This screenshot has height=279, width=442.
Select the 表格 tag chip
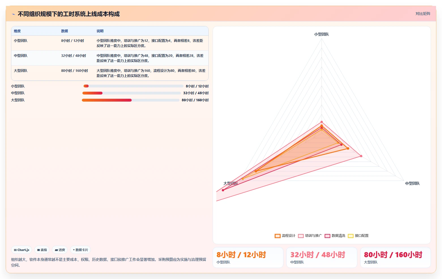(42, 250)
